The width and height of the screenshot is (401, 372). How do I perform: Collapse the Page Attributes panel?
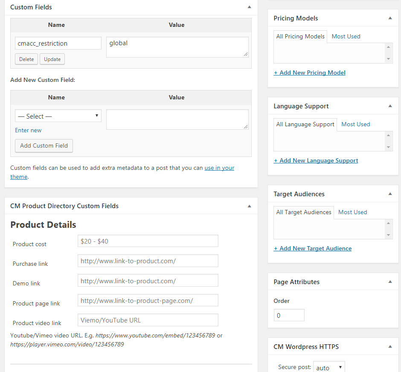[x=390, y=282]
